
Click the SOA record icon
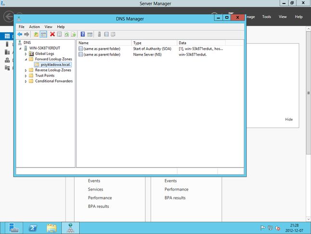point(80,49)
